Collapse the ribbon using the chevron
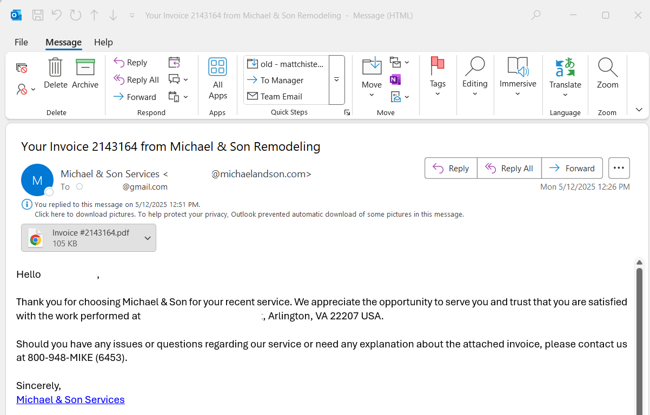 [639, 110]
